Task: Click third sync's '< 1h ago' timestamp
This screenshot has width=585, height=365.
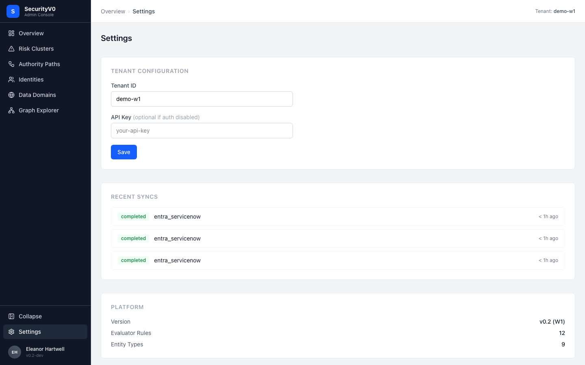Action: click(548, 260)
